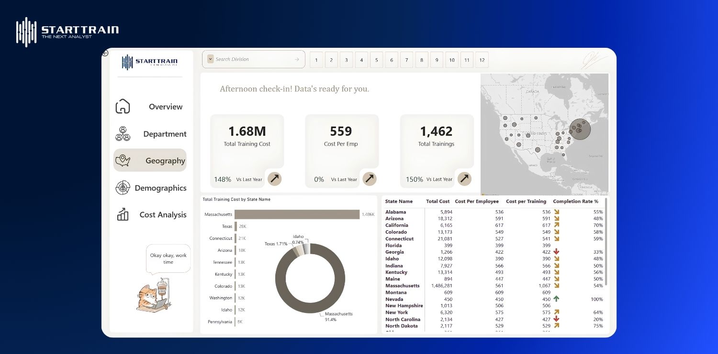
Task: Click the State Name column header
Action: [399, 202]
